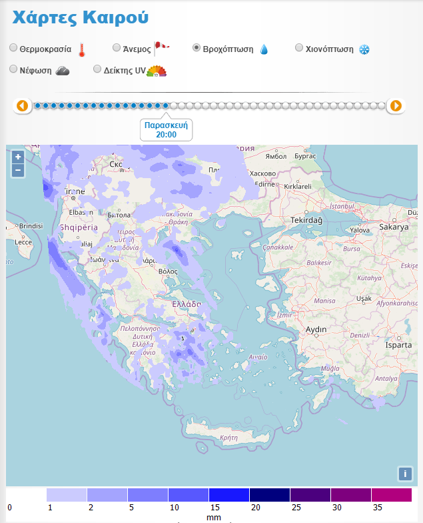Zoom in on the map with plus button
Viewport: 423px width, 523px height.
point(18,157)
